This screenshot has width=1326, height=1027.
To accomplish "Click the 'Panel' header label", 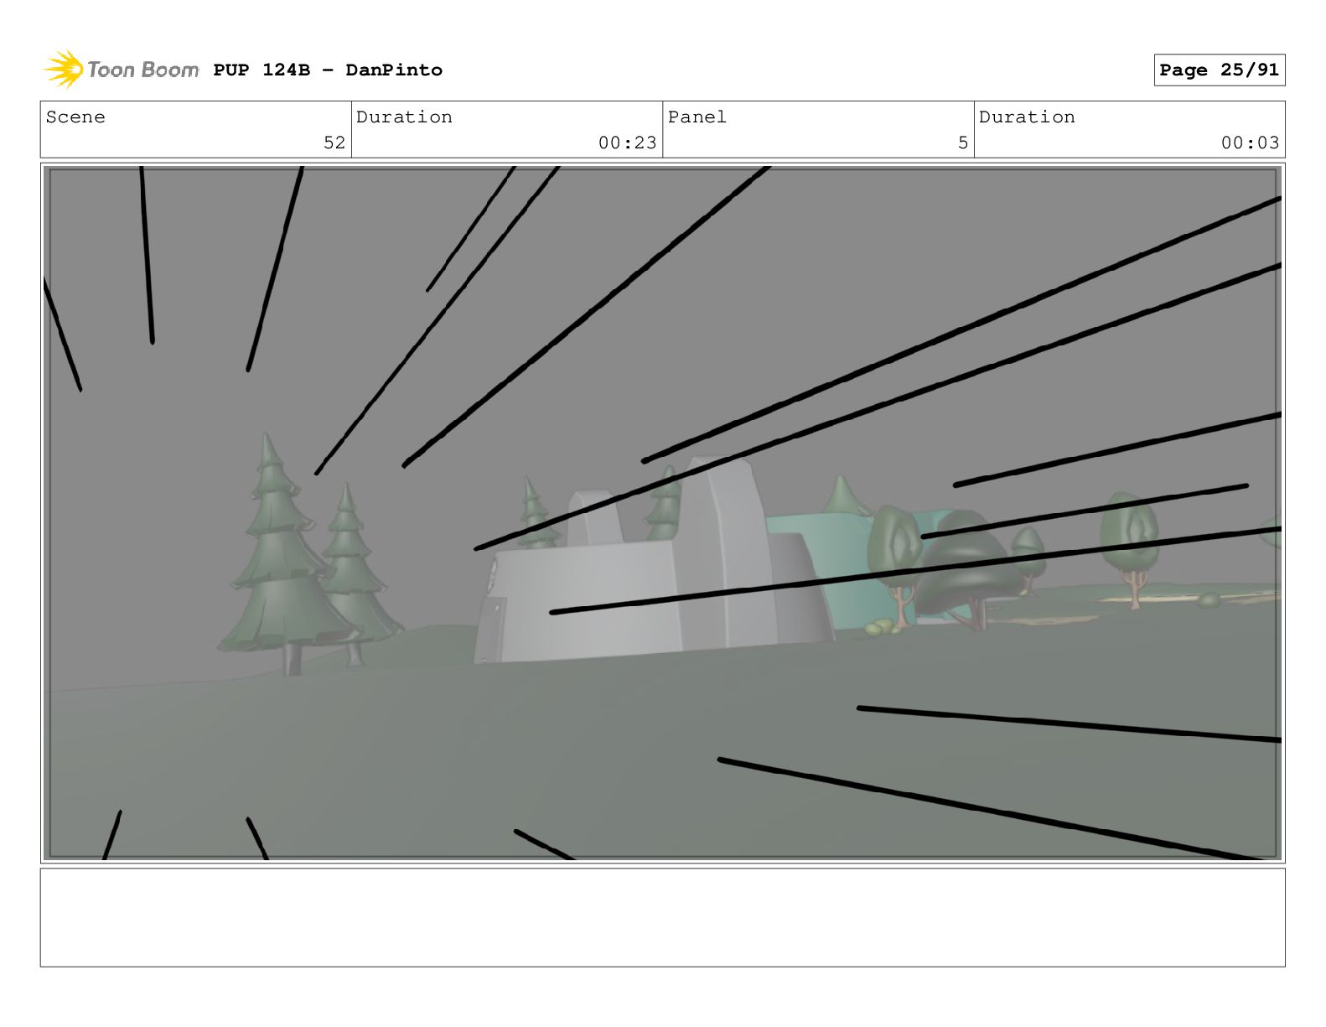I will [x=697, y=117].
